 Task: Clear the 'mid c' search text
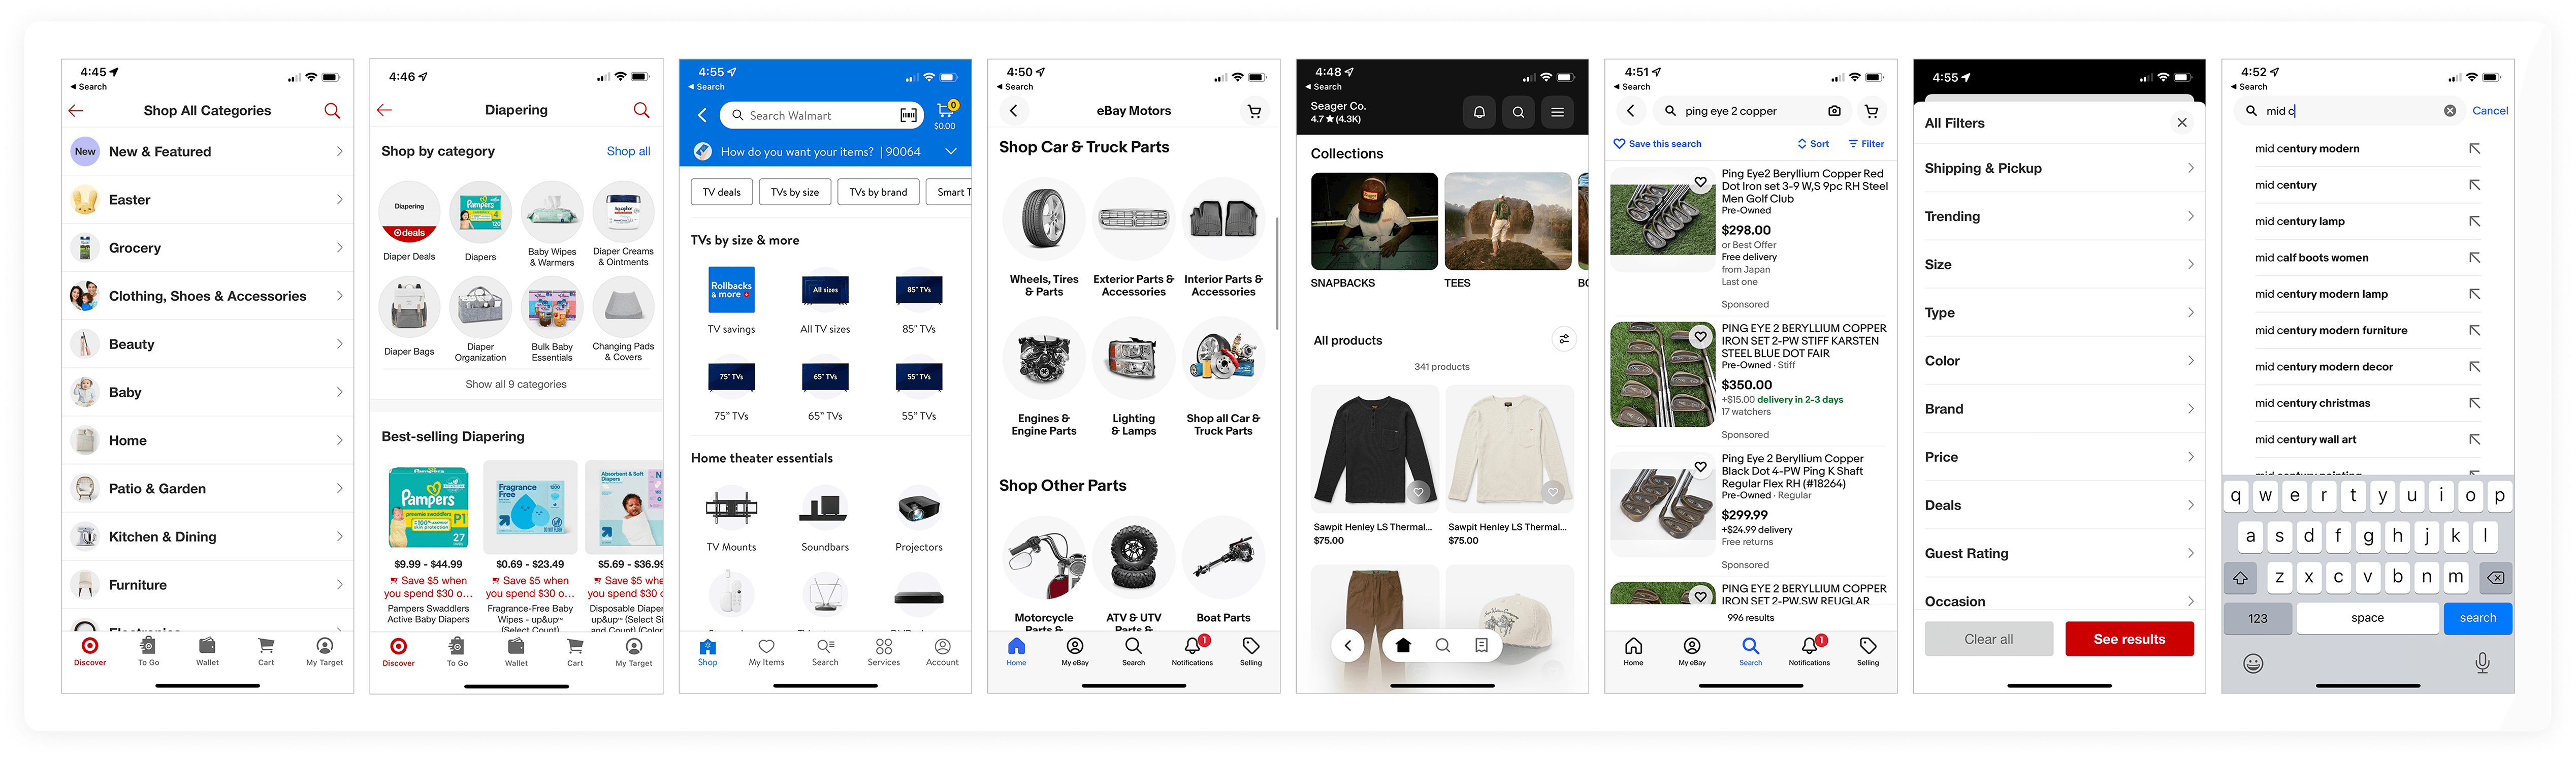tap(2450, 111)
